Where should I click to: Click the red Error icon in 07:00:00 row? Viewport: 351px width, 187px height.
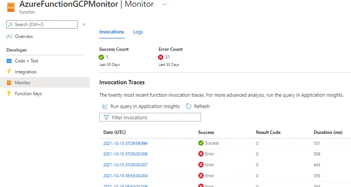tap(201, 165)
